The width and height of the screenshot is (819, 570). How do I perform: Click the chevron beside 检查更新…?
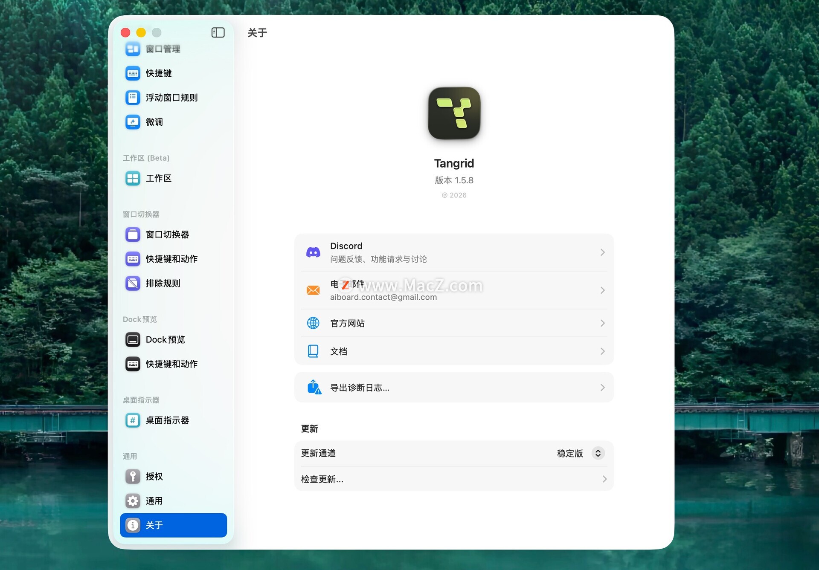604,479
